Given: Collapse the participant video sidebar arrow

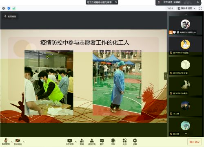Looking at the screenshot, I should (165, 76).
